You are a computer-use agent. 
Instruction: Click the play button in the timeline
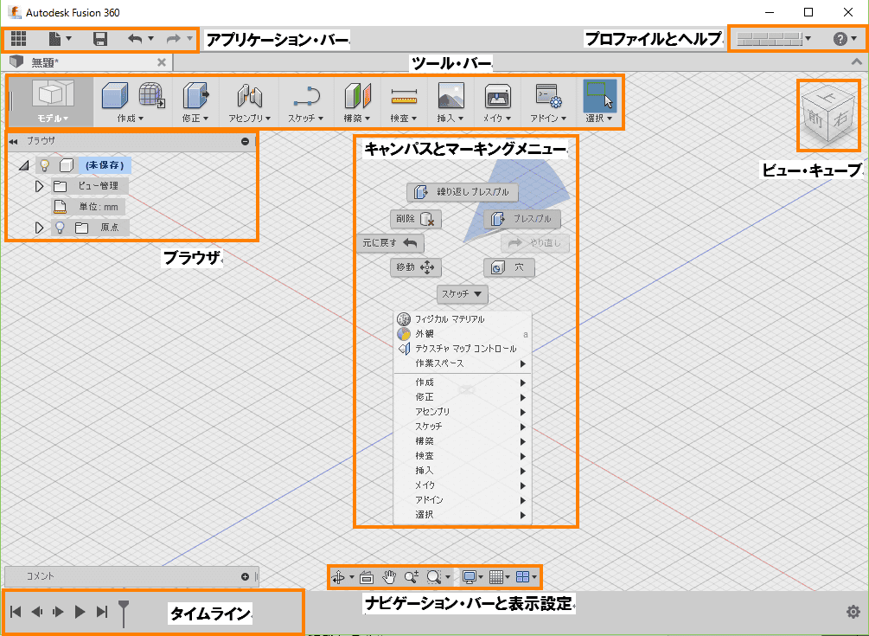(80, 612)
